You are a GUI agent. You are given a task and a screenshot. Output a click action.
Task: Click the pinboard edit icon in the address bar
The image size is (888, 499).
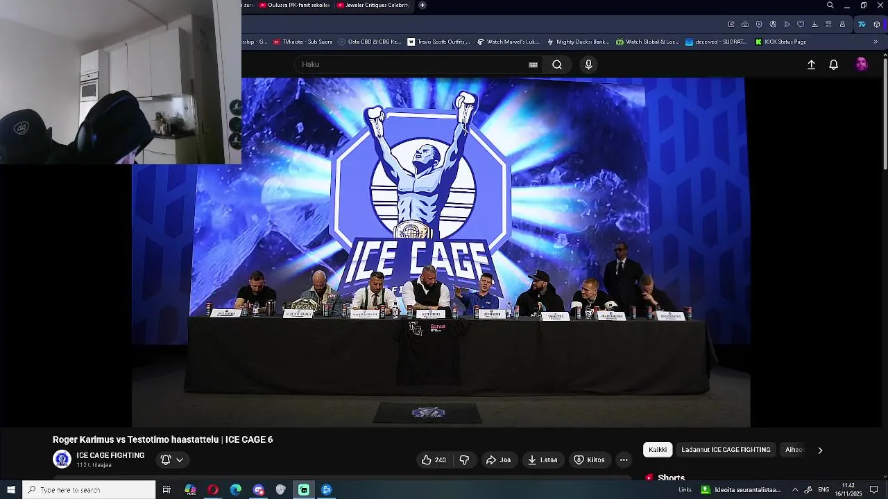[731, 24]
